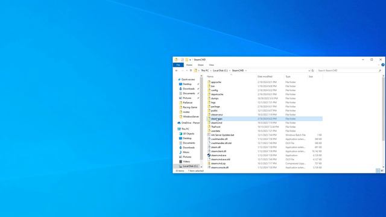Select the logs folder icon
The height and width of the screenshot is (217, 386).
tap(209, 102)
